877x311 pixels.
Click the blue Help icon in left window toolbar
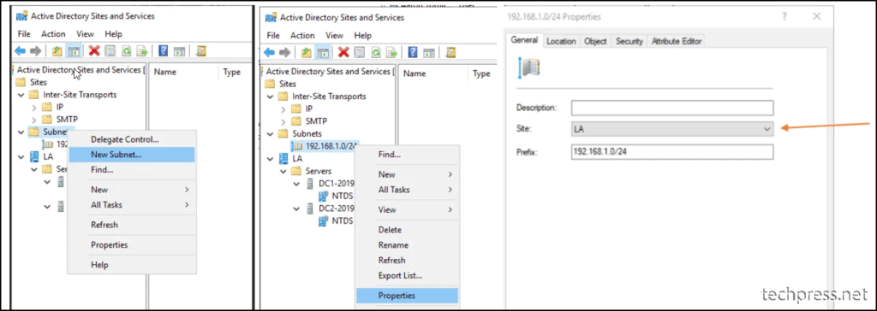coord(164,51)
